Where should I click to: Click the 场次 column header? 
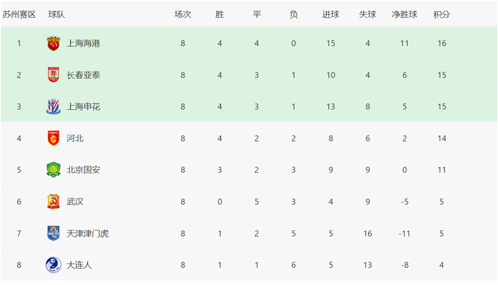[x=183, y=14]
